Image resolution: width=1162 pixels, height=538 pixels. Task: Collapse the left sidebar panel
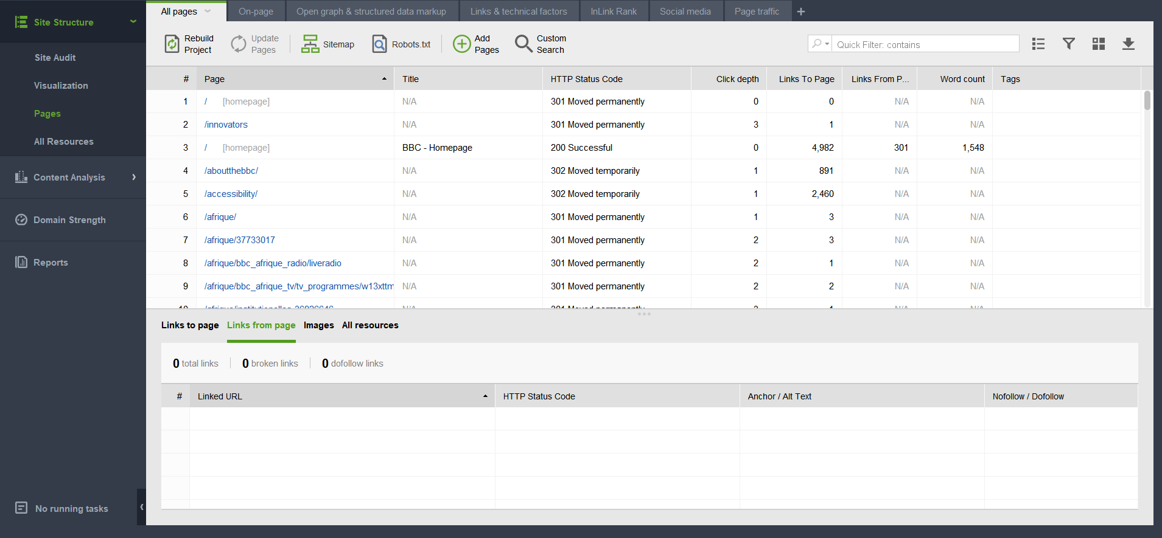point(141,507)
